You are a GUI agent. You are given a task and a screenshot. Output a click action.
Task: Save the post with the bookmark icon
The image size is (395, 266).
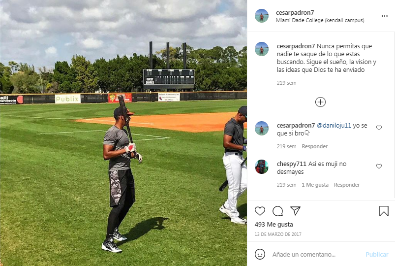(384, 211)
